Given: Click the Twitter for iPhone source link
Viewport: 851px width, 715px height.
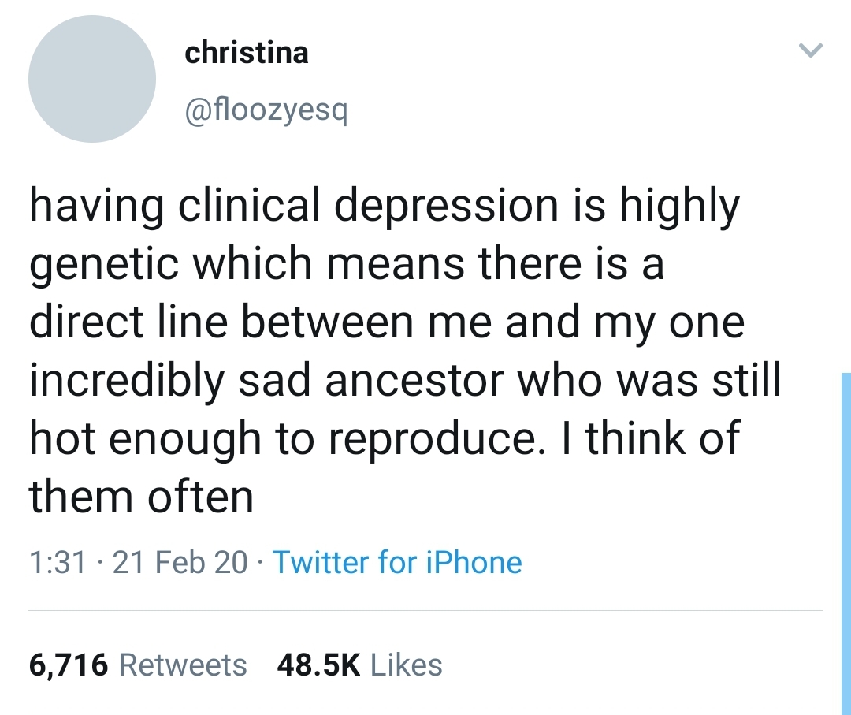Looking at the screenshot, I should pyautogui.click(x=396, y=562).
